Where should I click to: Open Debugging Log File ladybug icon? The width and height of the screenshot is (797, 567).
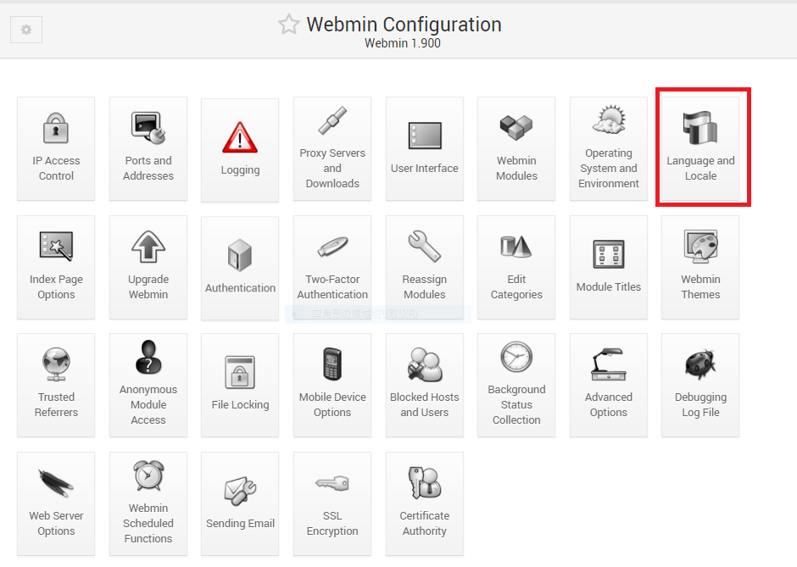pyautogui.click(x=700, y=364)
